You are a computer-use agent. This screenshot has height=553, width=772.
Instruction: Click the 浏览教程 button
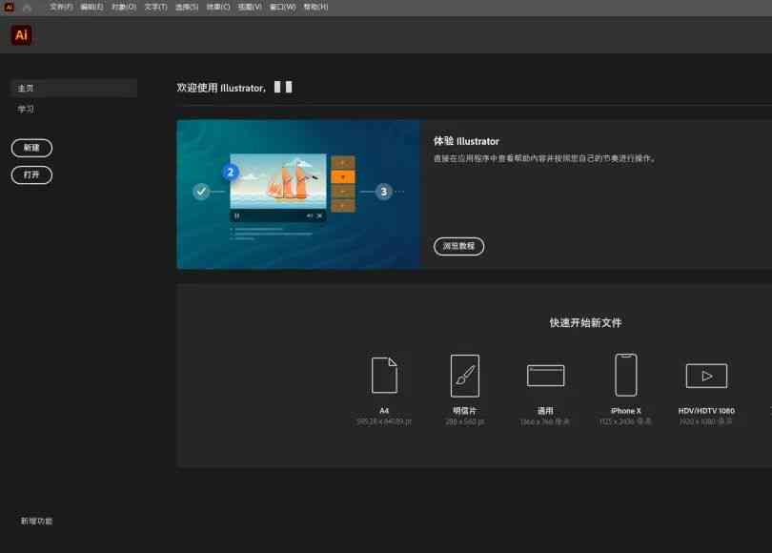pyautogui.click(x=458, y=246)
